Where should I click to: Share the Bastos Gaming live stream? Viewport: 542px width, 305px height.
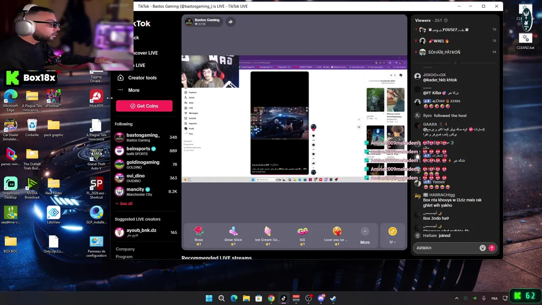click(230, 22)
